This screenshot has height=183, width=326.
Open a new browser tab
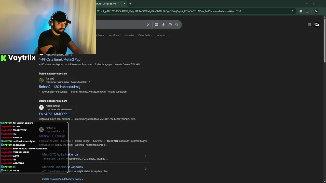click(x=130, y=4)
